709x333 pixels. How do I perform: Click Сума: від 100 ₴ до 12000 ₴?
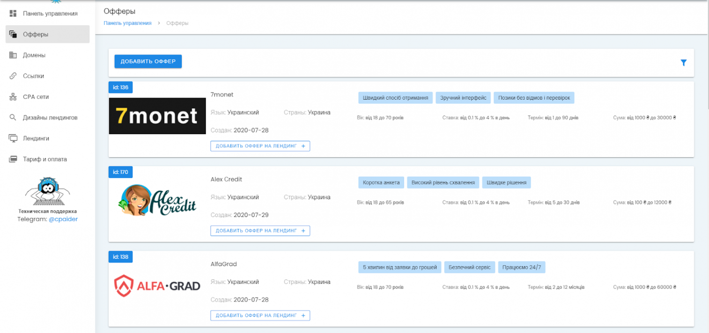point(642,203)
